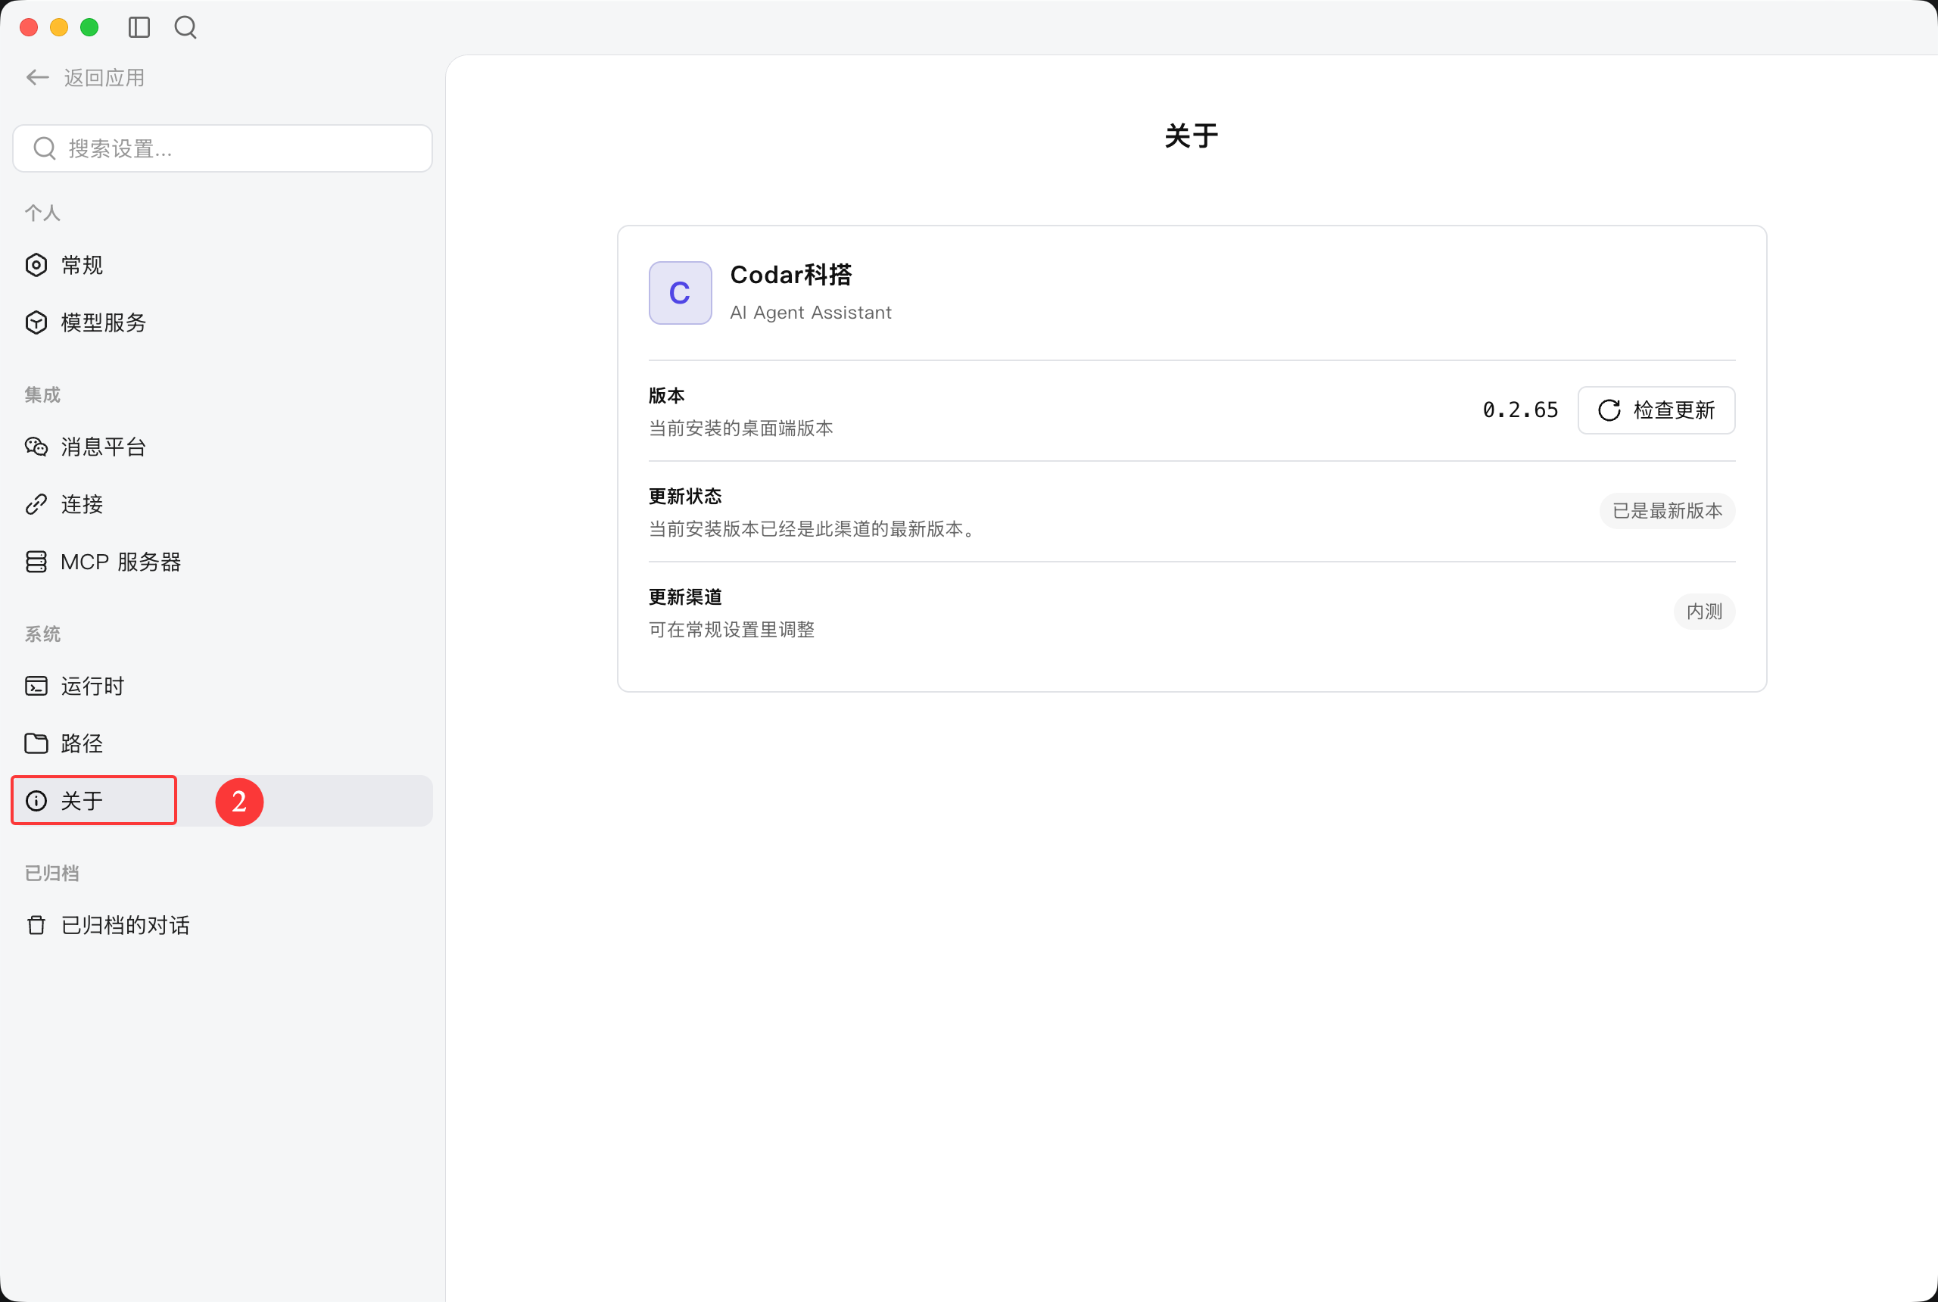Open the 常规 settings page
This screenshot has width=1938, height=1302.
223,265
